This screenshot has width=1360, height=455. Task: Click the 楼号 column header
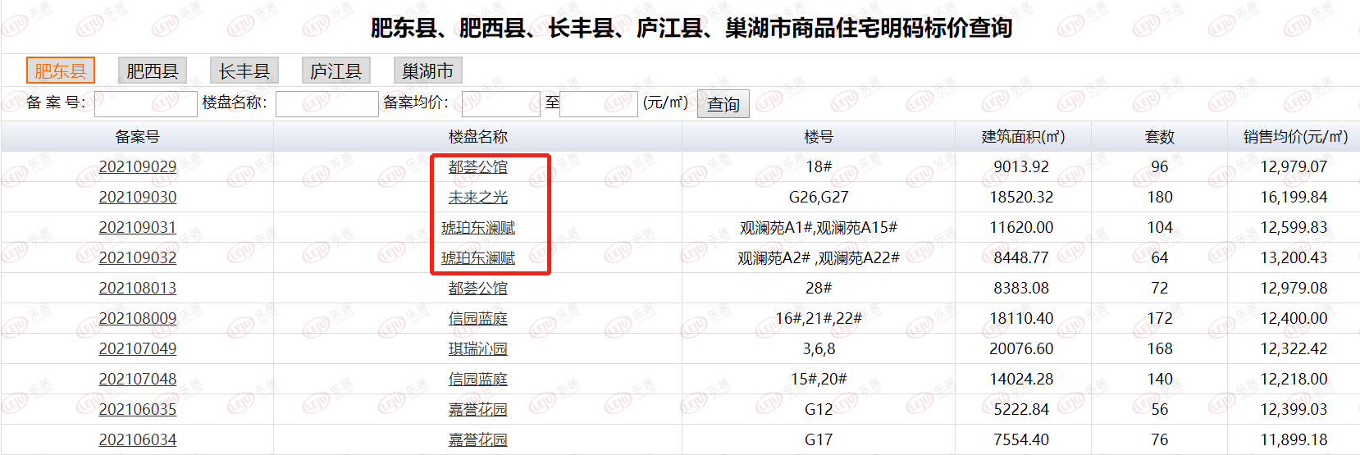click(819, 136)
